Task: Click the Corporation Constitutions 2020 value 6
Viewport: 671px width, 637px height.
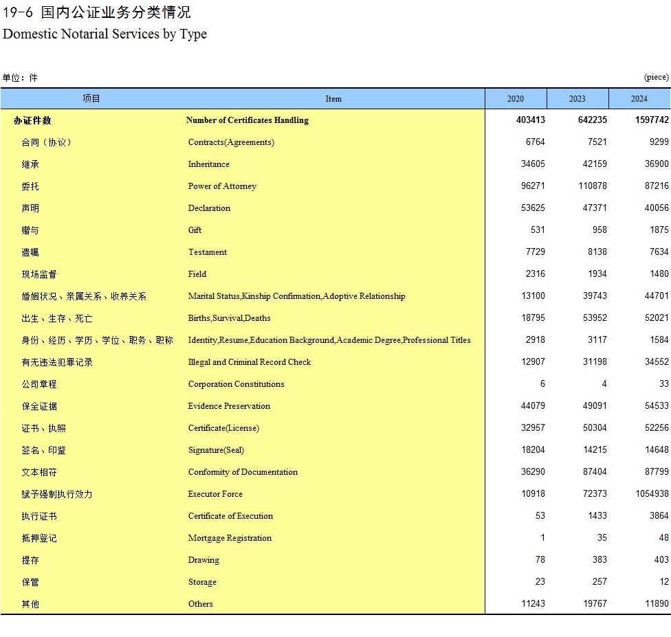Action: tap(542, 384)
